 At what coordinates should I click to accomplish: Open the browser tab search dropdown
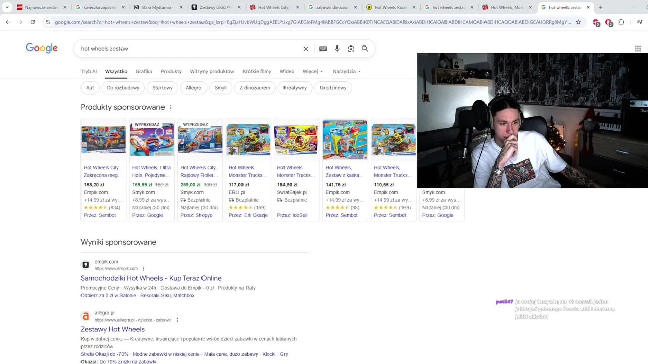pos(7,7)
